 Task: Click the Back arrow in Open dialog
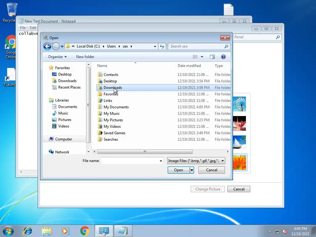(x=47, y=46)
